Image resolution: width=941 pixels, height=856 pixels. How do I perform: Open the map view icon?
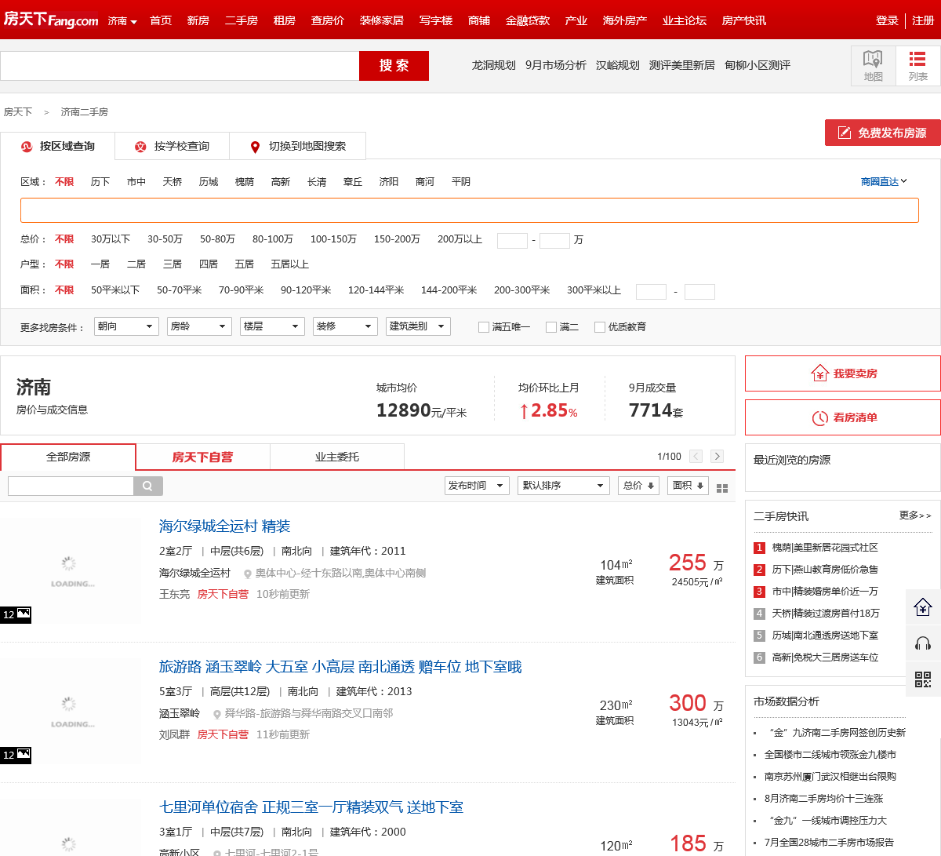pyautogui.click(x=873, y=65)
